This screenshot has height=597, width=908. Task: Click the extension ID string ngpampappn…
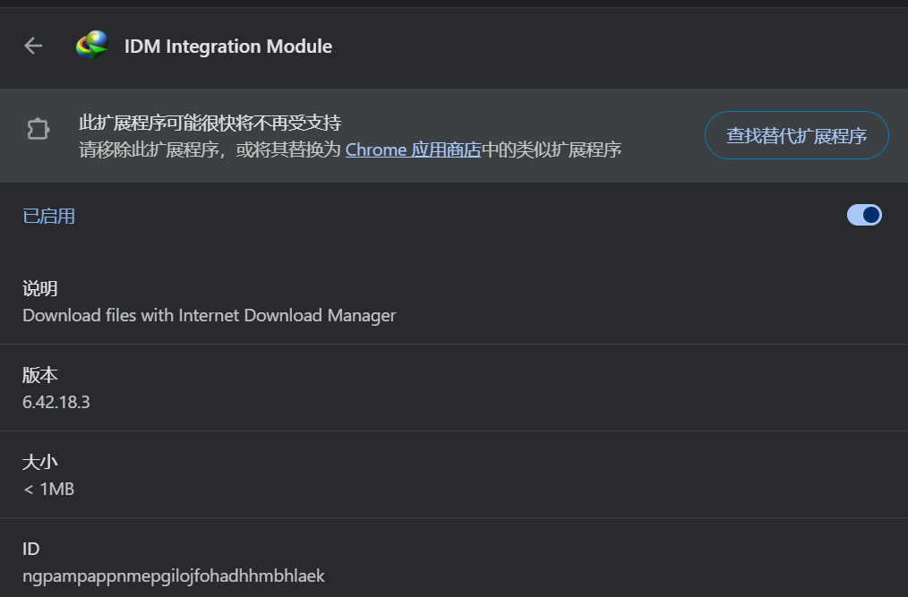(173, 576)
